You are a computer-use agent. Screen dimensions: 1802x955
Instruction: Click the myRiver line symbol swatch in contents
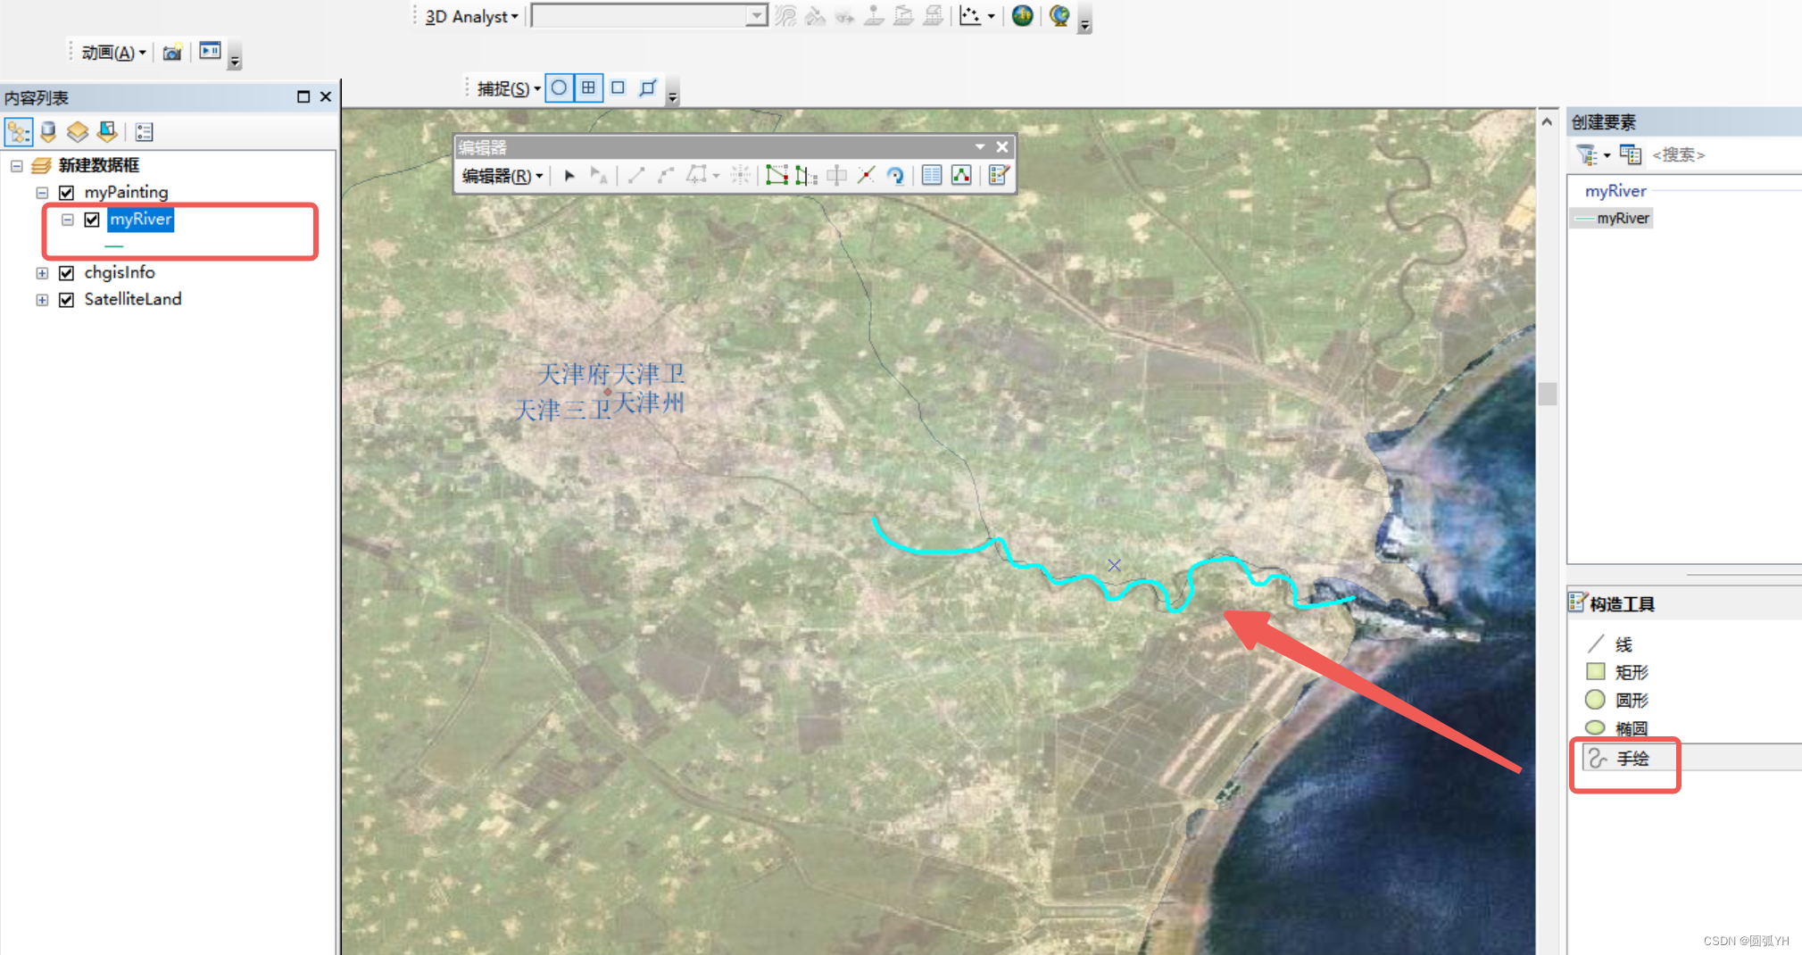coord(113,246)
